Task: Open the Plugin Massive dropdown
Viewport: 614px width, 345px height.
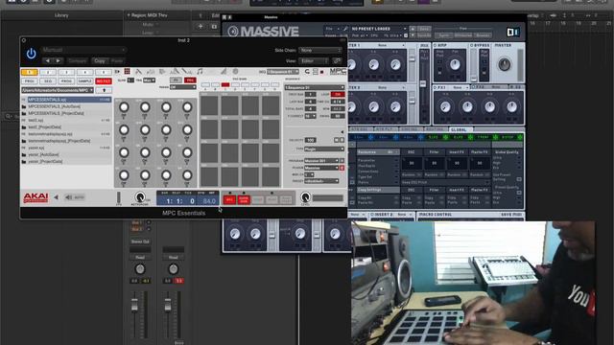Action: 321,168
